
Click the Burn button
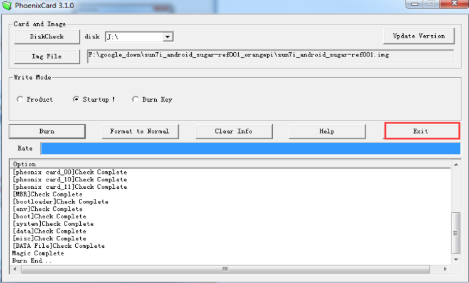click(x=47, y=132)
